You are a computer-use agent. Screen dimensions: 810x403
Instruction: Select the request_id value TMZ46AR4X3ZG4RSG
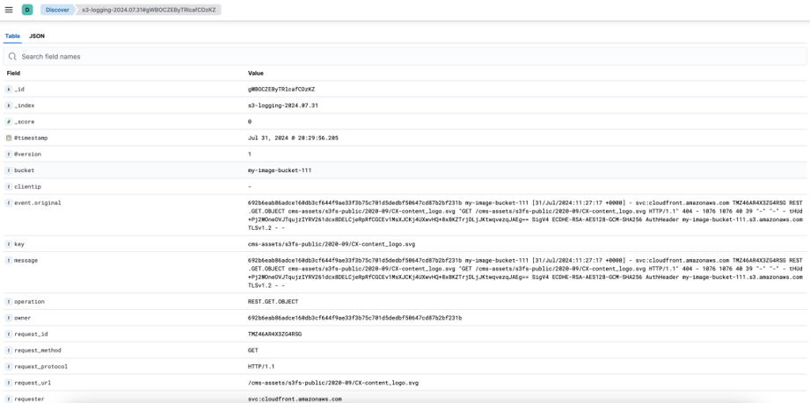click(x=274, y=335)
